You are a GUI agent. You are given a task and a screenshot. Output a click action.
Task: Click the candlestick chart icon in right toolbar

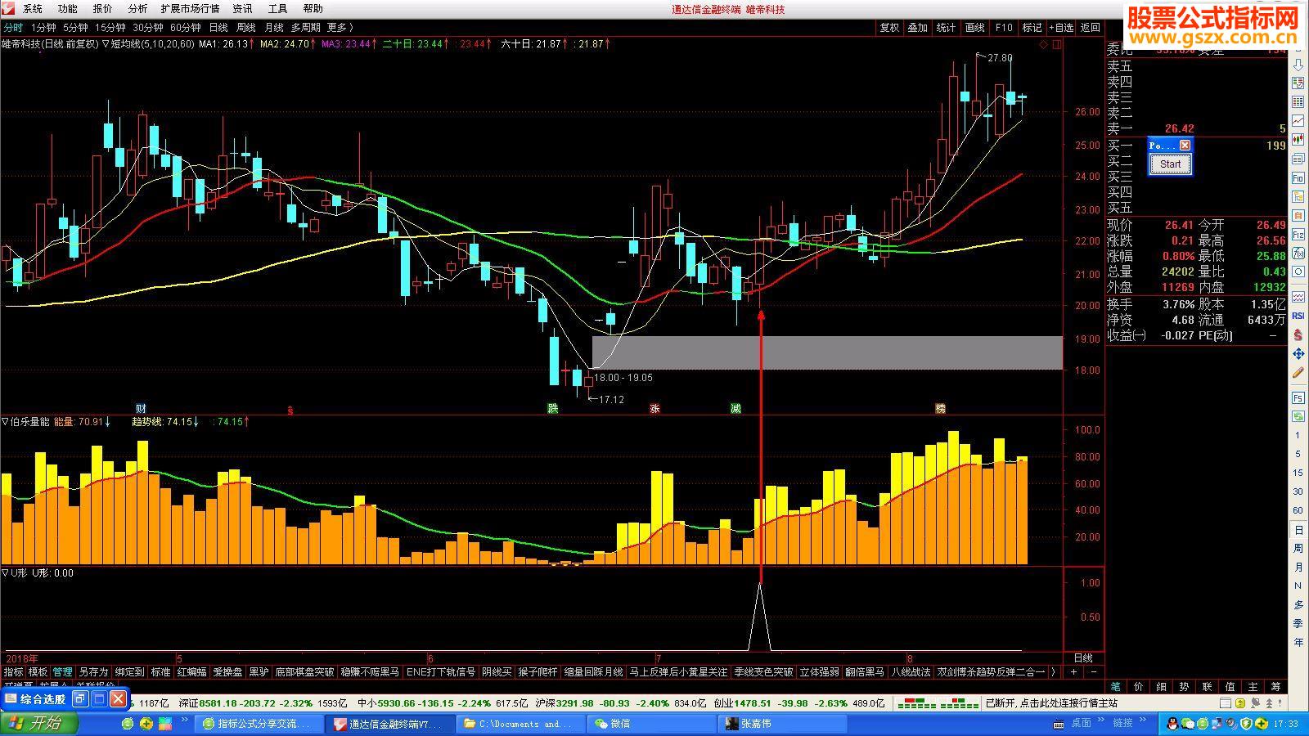1298,139
